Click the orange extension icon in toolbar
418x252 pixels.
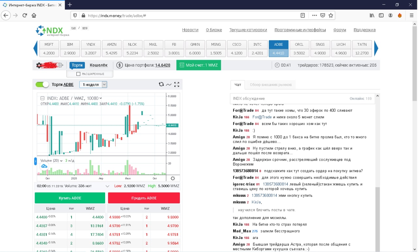[400, 15]
